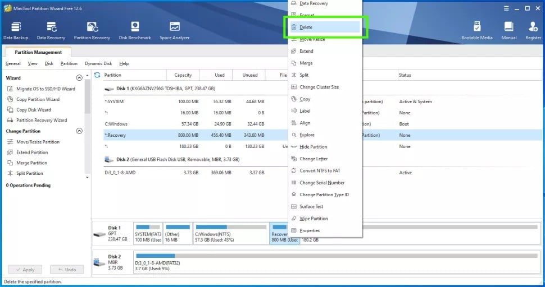Collapse the Change Partition section

click(x=79, y=131)
